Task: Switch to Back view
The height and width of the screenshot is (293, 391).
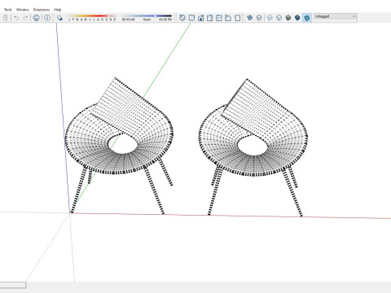Action: click(x=219, y=18)
